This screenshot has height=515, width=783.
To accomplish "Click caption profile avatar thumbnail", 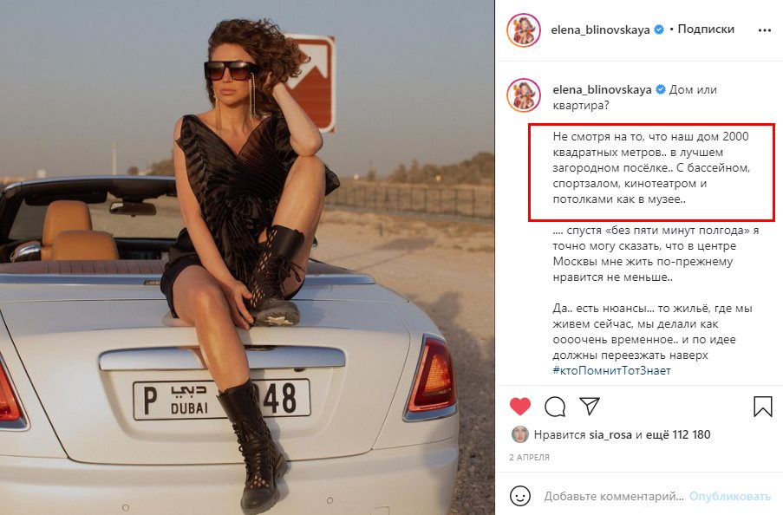I will pos(524,95).
